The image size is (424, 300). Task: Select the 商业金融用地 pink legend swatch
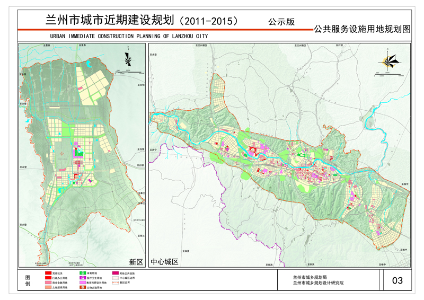click(x=48, y=283)
